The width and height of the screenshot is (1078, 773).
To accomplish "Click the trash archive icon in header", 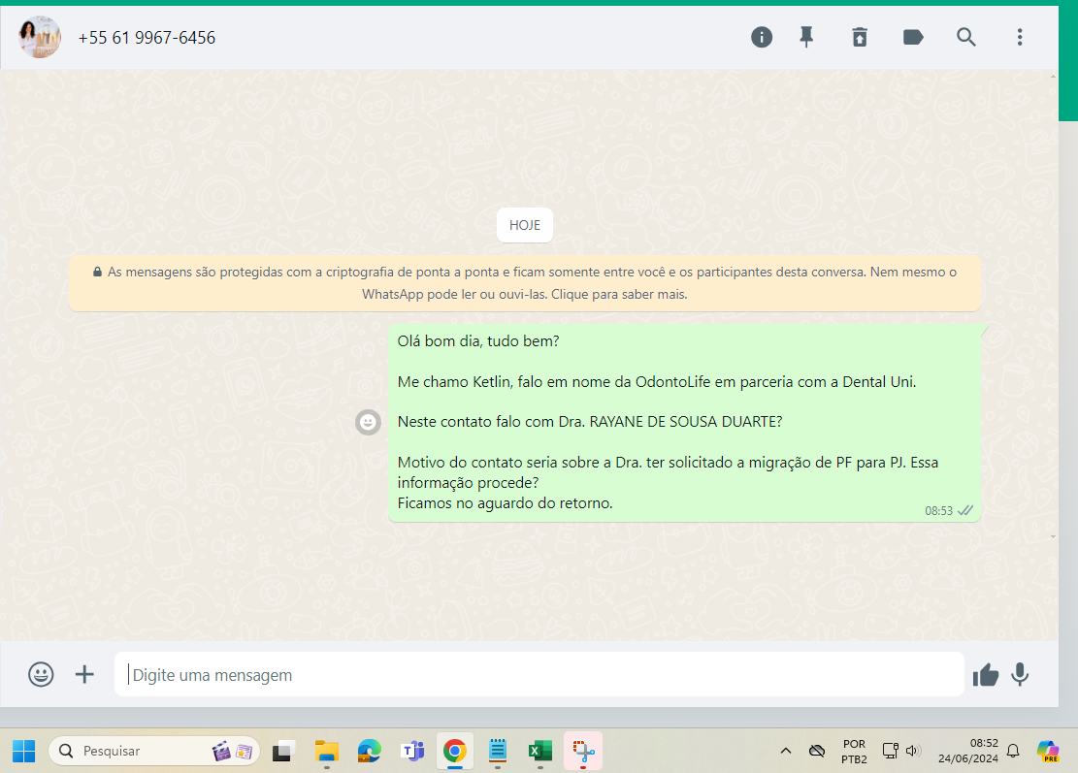I will tap(860, 37).
